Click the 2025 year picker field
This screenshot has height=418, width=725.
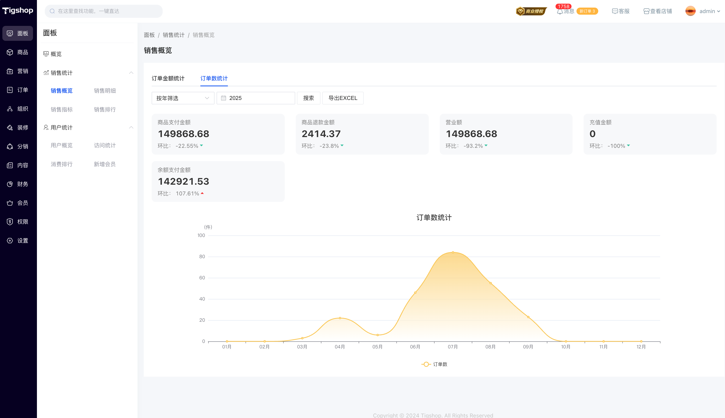[x=256, y=98]
